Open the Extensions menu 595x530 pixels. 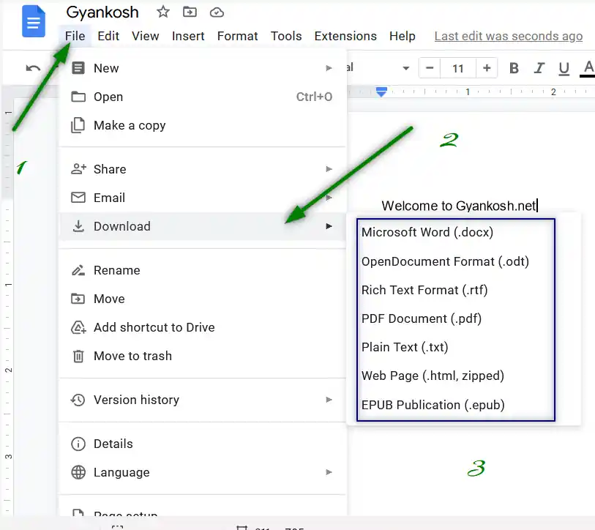(x=345, y=36)
